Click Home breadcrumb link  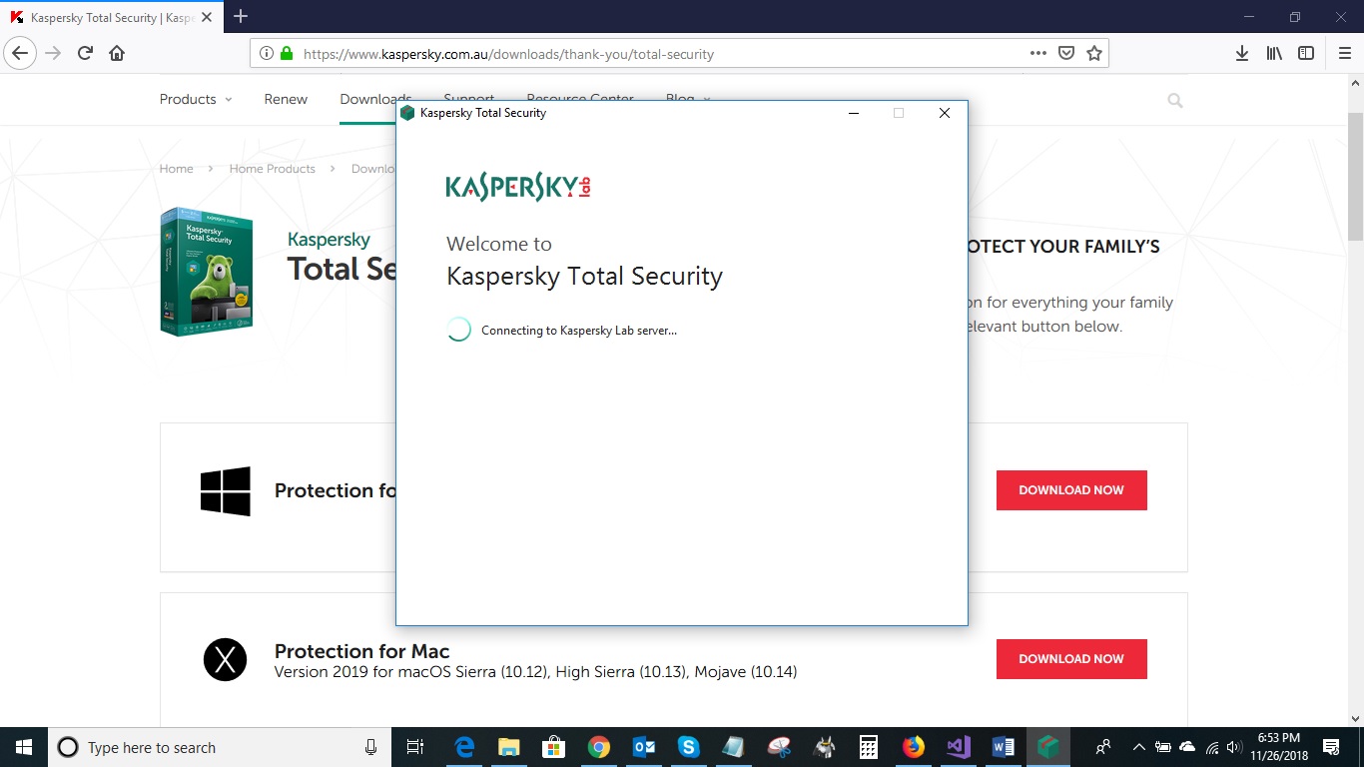[176, 169]
